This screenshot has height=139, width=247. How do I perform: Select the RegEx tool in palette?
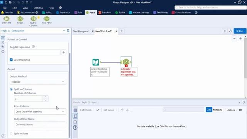[20, 20]
